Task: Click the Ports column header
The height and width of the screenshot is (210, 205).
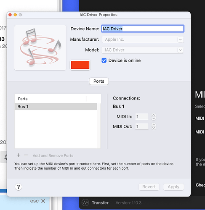Action: 51,99
